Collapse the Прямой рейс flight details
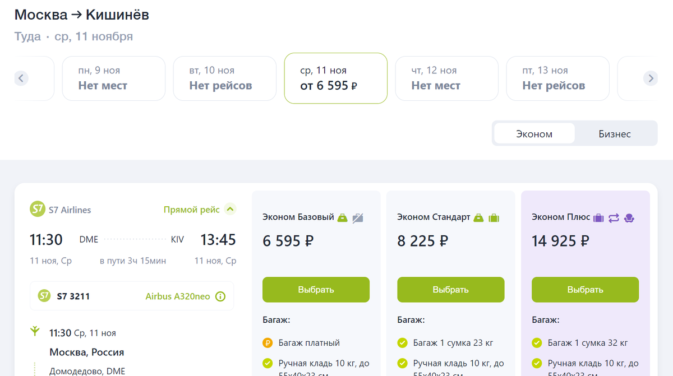 pyautogui.click(x=230, y=210)
